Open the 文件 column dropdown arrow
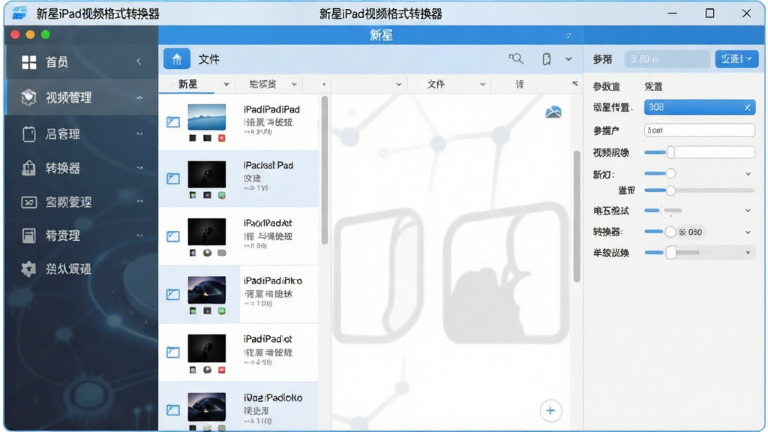 click(482, 85)
